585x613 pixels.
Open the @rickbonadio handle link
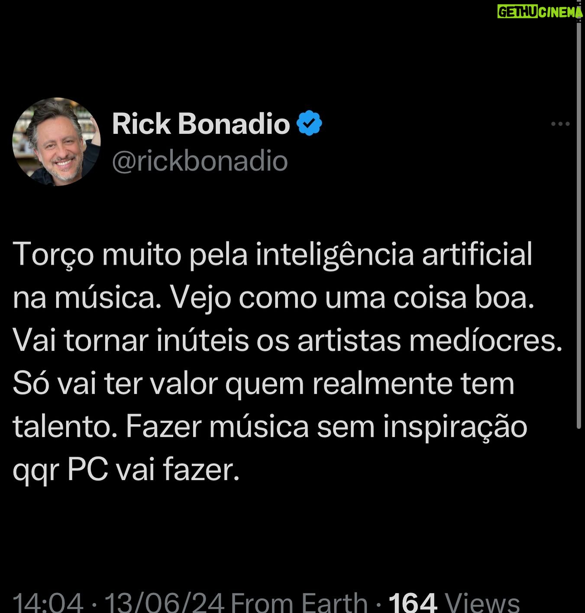click(x=200, y=161)
